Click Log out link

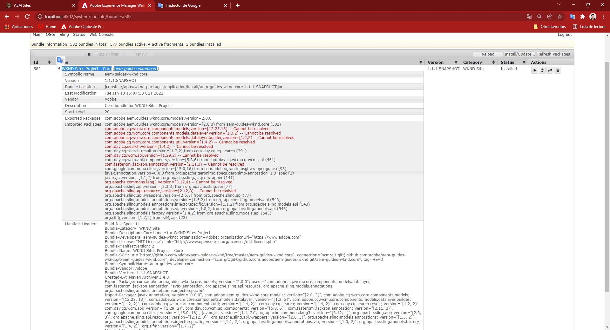tap(565, 35)
